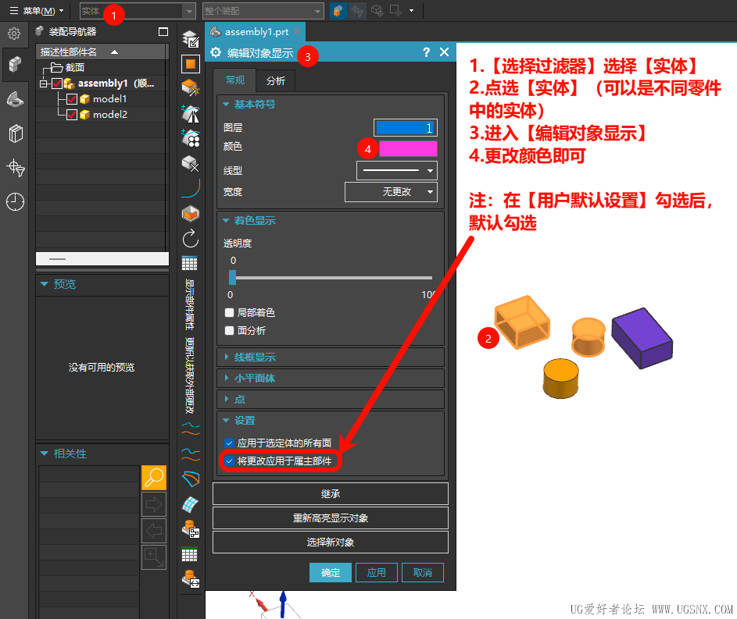Toggle the assembly1 checkbox in navigator
This screenshot has height=619, width=737.
[x=57, y=84]
